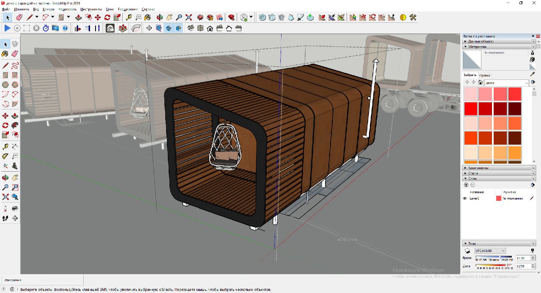Add a new layer with plus icon
The image size is (541, 293).
tap(466, 185)
